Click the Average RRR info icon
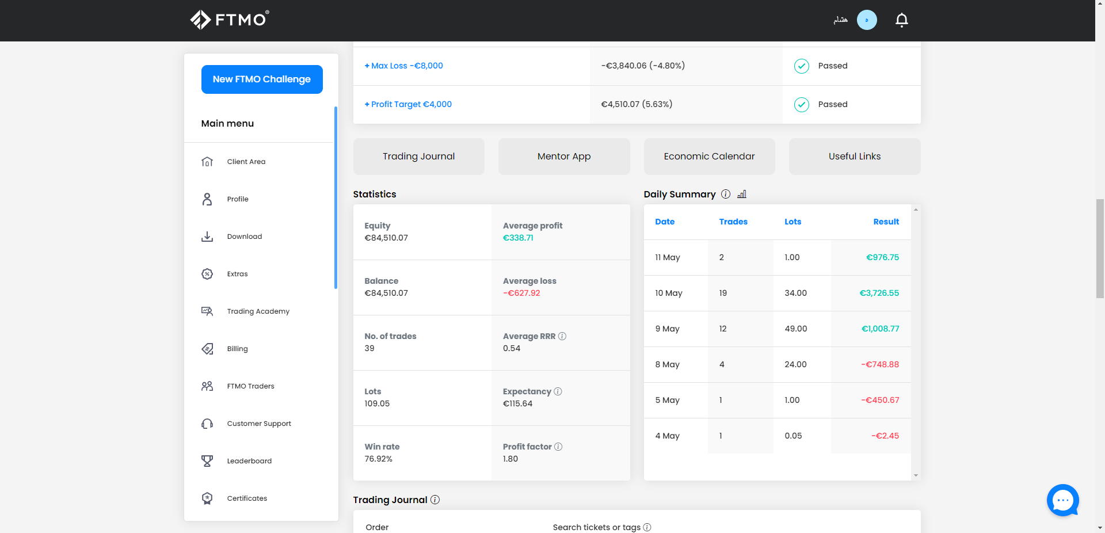 click(562, 336)
